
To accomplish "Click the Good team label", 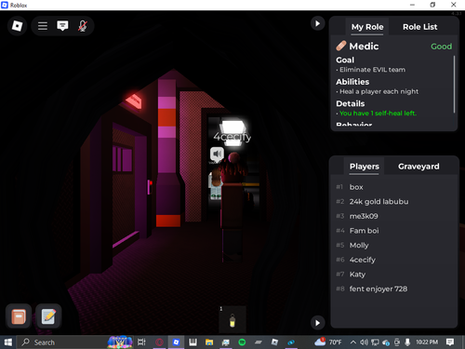I will click(441, 47).
